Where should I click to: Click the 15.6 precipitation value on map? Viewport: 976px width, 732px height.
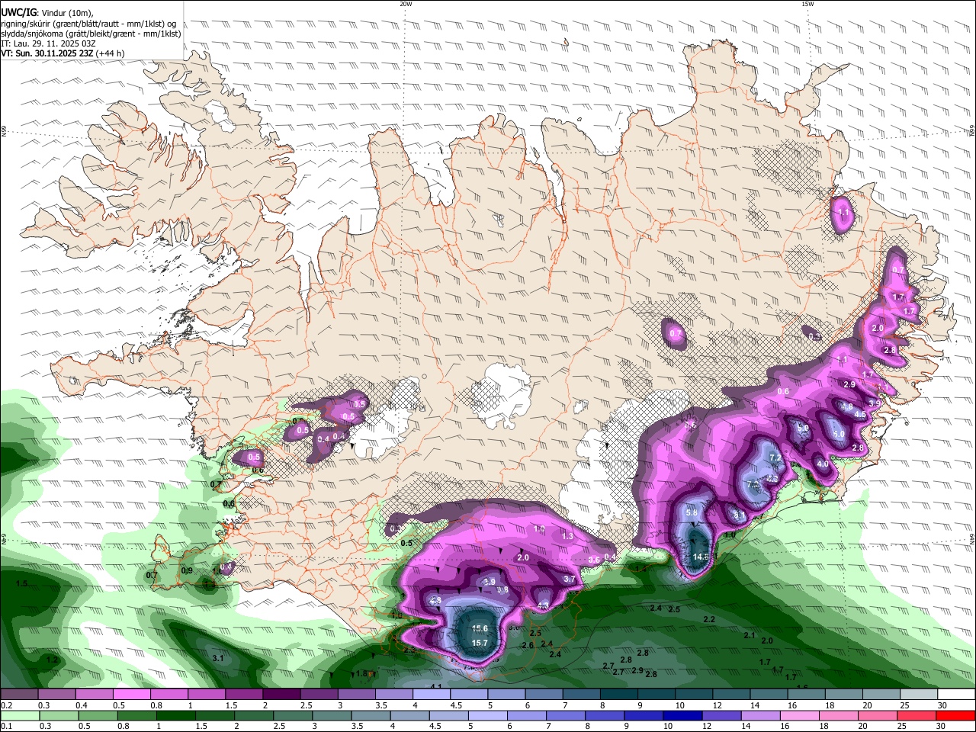coord(480,629)
